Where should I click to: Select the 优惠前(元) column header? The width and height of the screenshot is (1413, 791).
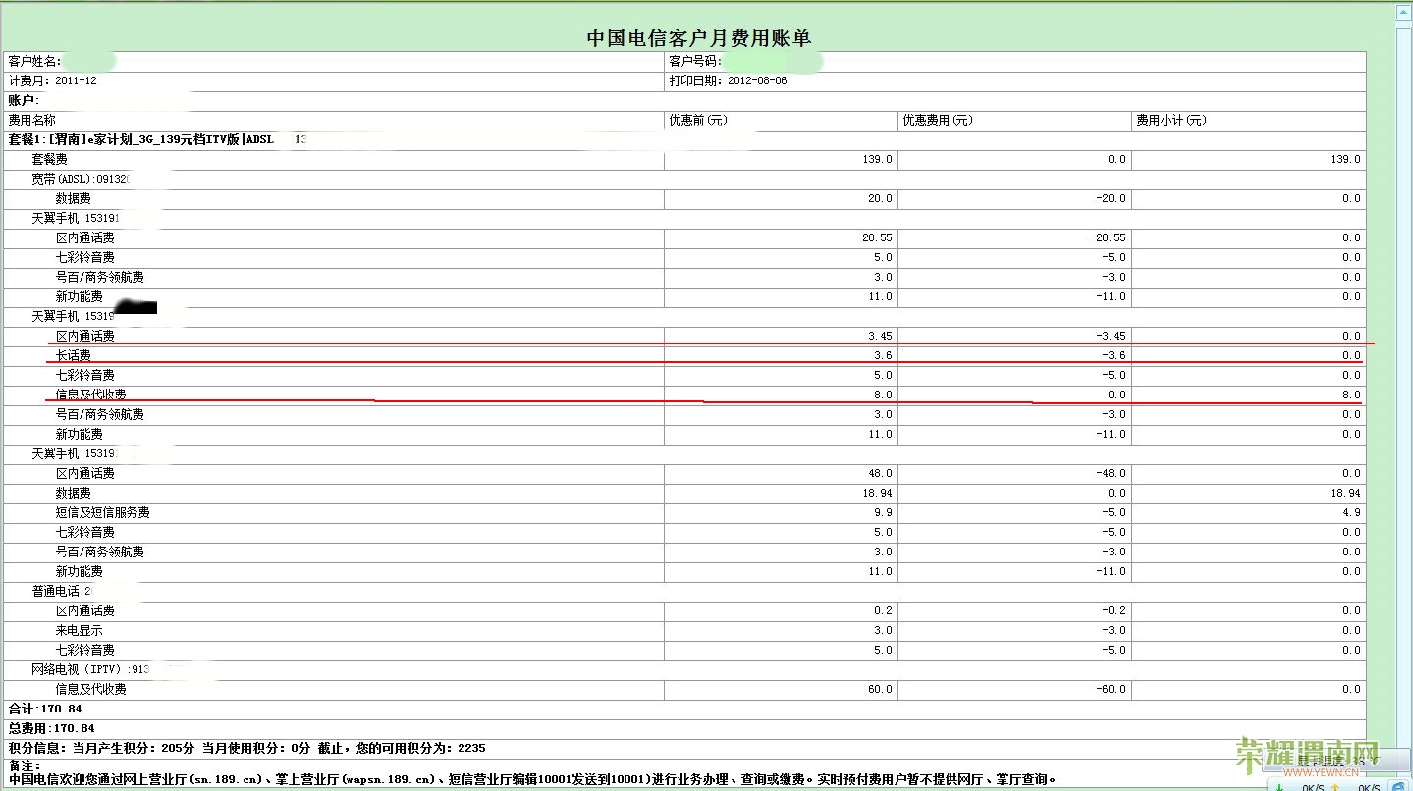pos(698,121)
